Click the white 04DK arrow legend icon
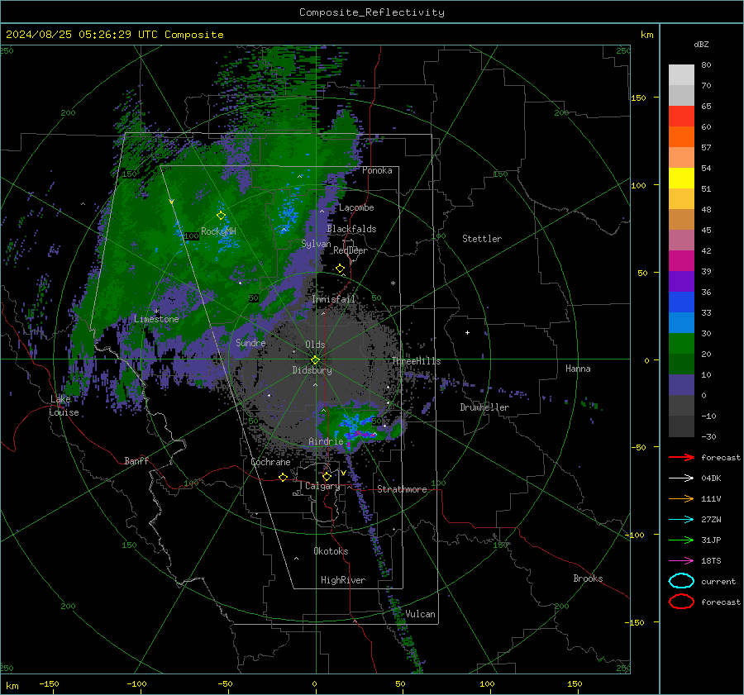This screenshot has width=744, height=695. click(x=681, y=478)
